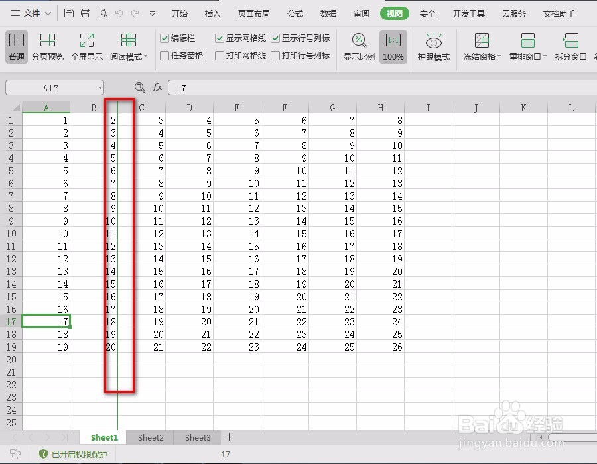Add a new sheet with the + button
The image size is (597, 464).
[x=229, y=437]
